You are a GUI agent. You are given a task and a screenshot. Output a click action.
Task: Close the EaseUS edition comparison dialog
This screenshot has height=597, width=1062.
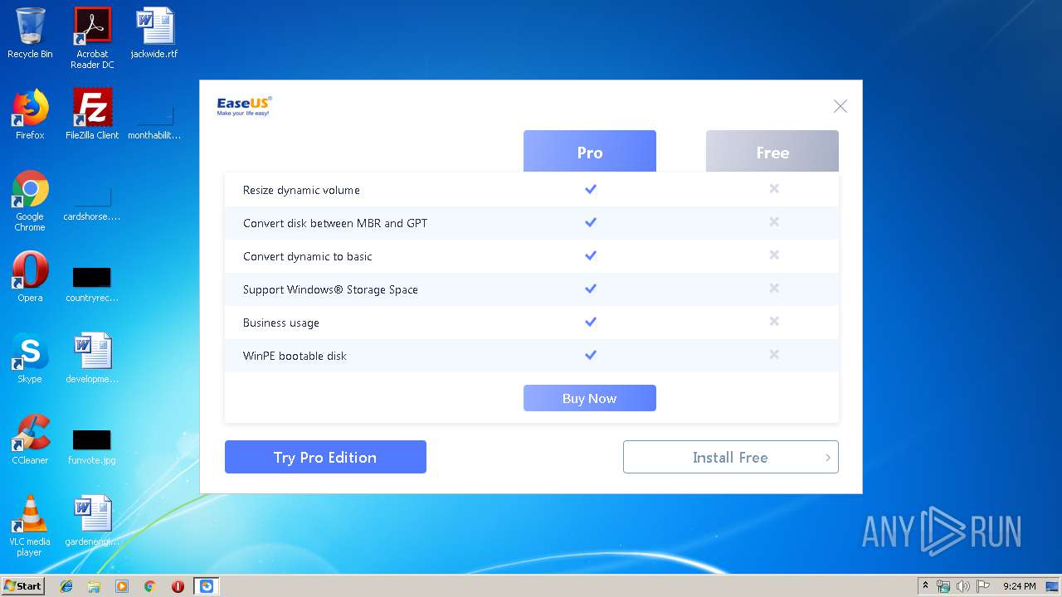coord(840,106)
